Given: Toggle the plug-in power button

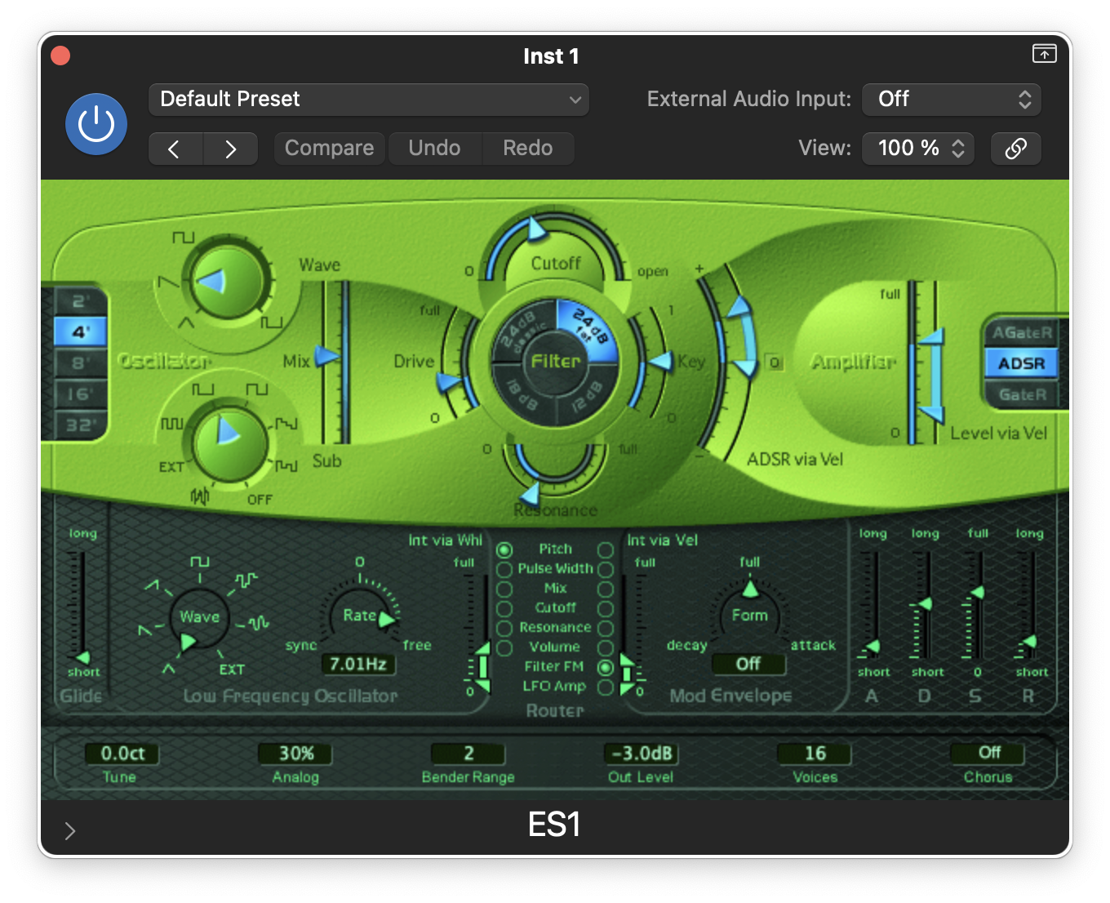Looking at the screenshot, I should (96, 124).
